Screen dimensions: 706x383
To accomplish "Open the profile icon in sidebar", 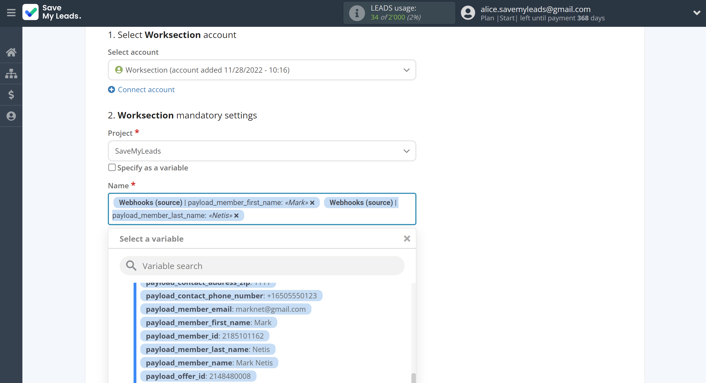I will click(x=11, y=116).
